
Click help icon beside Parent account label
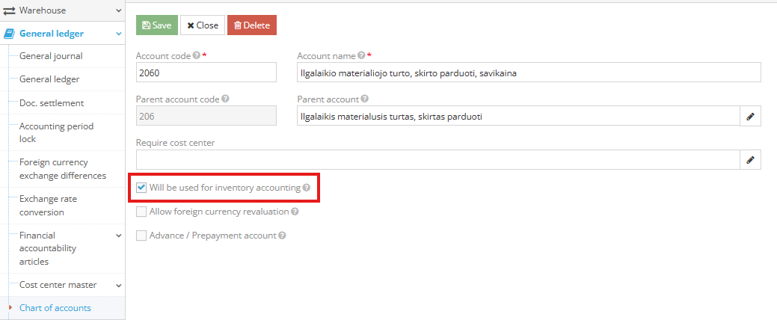pos(364,99)
